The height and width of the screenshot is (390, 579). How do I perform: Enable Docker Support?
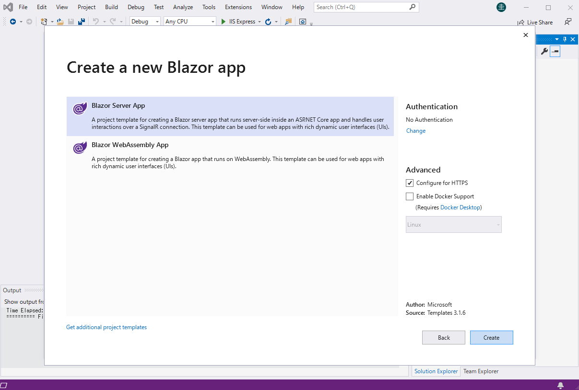410,196
